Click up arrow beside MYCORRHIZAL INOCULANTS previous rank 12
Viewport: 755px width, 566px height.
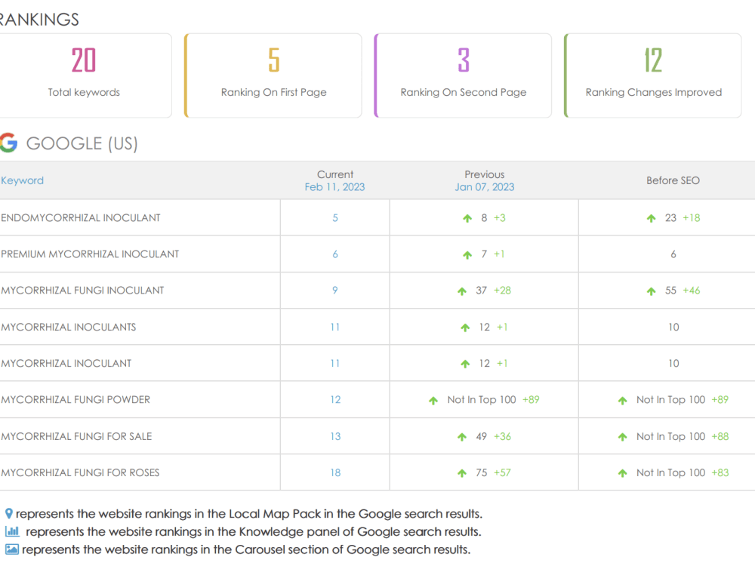(x=467, y=327)
